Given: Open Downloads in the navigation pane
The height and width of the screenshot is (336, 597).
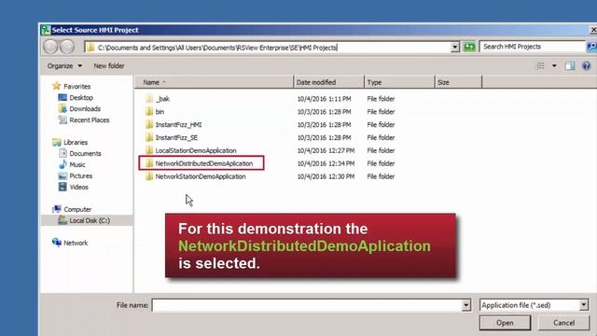Looking at the screenshot, I should [x=79, y=108].
